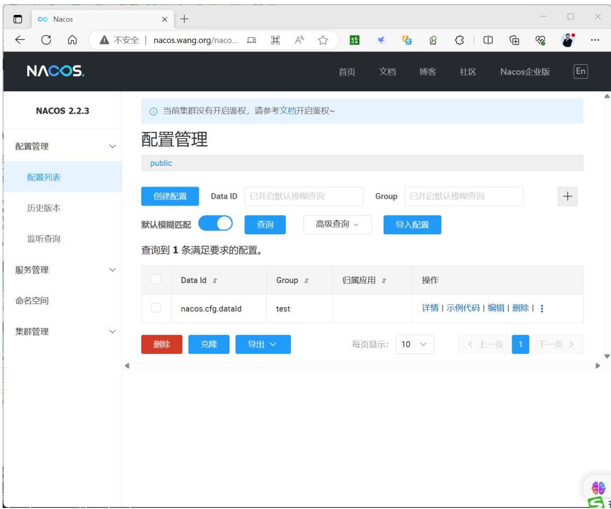The width and height of the screenshot is (611, 509).
Task: Click the blue 创建配置 button
Action: 170,196
